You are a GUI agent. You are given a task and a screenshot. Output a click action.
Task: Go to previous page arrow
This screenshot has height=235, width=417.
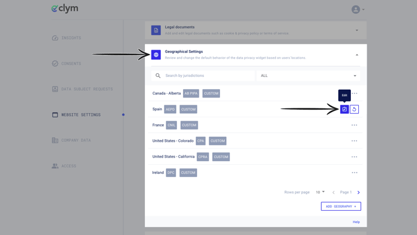[x=333, y=193]
